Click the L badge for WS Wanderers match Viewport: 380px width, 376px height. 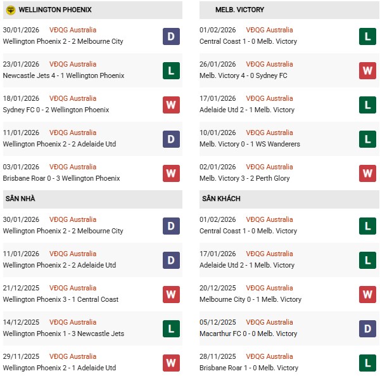pyautogui.click(x=367, y=139)
